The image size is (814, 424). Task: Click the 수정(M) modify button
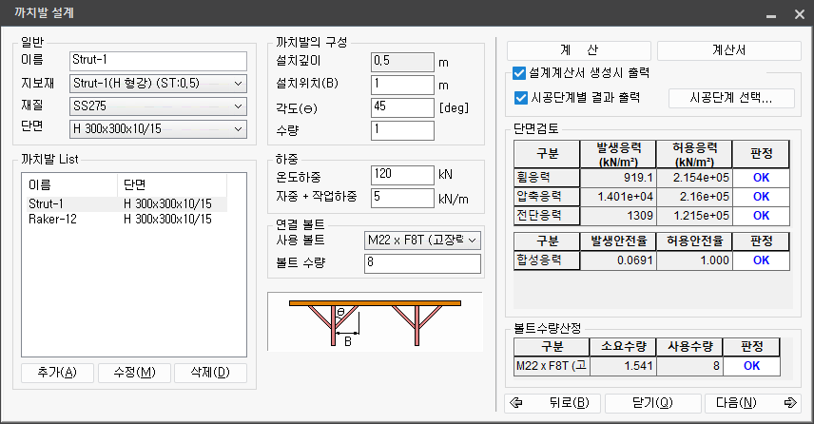click(x=133, y=372)
